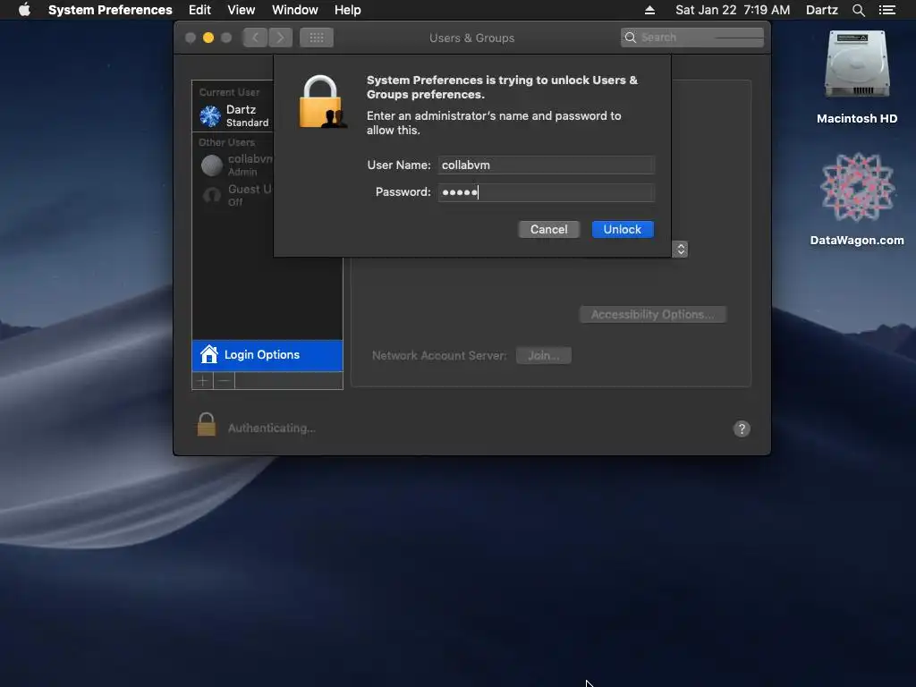Open Spotlight search magnifier icon
This screenshot has width=916, height=687.
point(858,10)
